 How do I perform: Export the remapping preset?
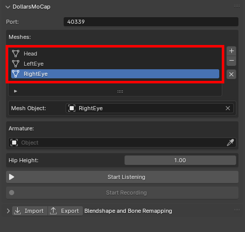(65, 211)
